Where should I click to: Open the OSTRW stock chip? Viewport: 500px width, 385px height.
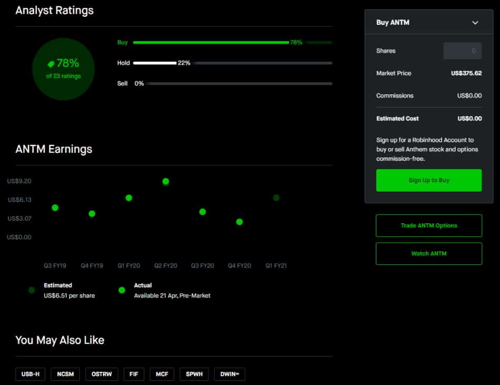pos(102,374)
